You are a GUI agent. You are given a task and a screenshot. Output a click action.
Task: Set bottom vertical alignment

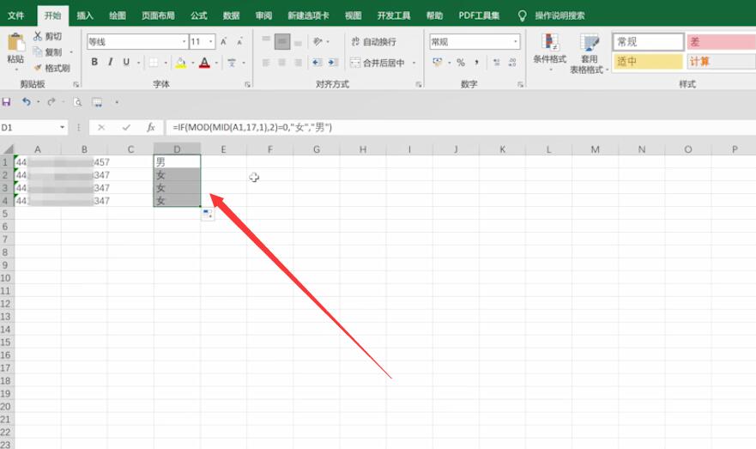(298, 42)
